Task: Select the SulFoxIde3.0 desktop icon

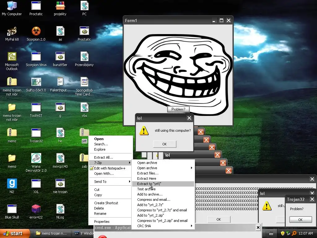Action: click(x=36, y=85)
